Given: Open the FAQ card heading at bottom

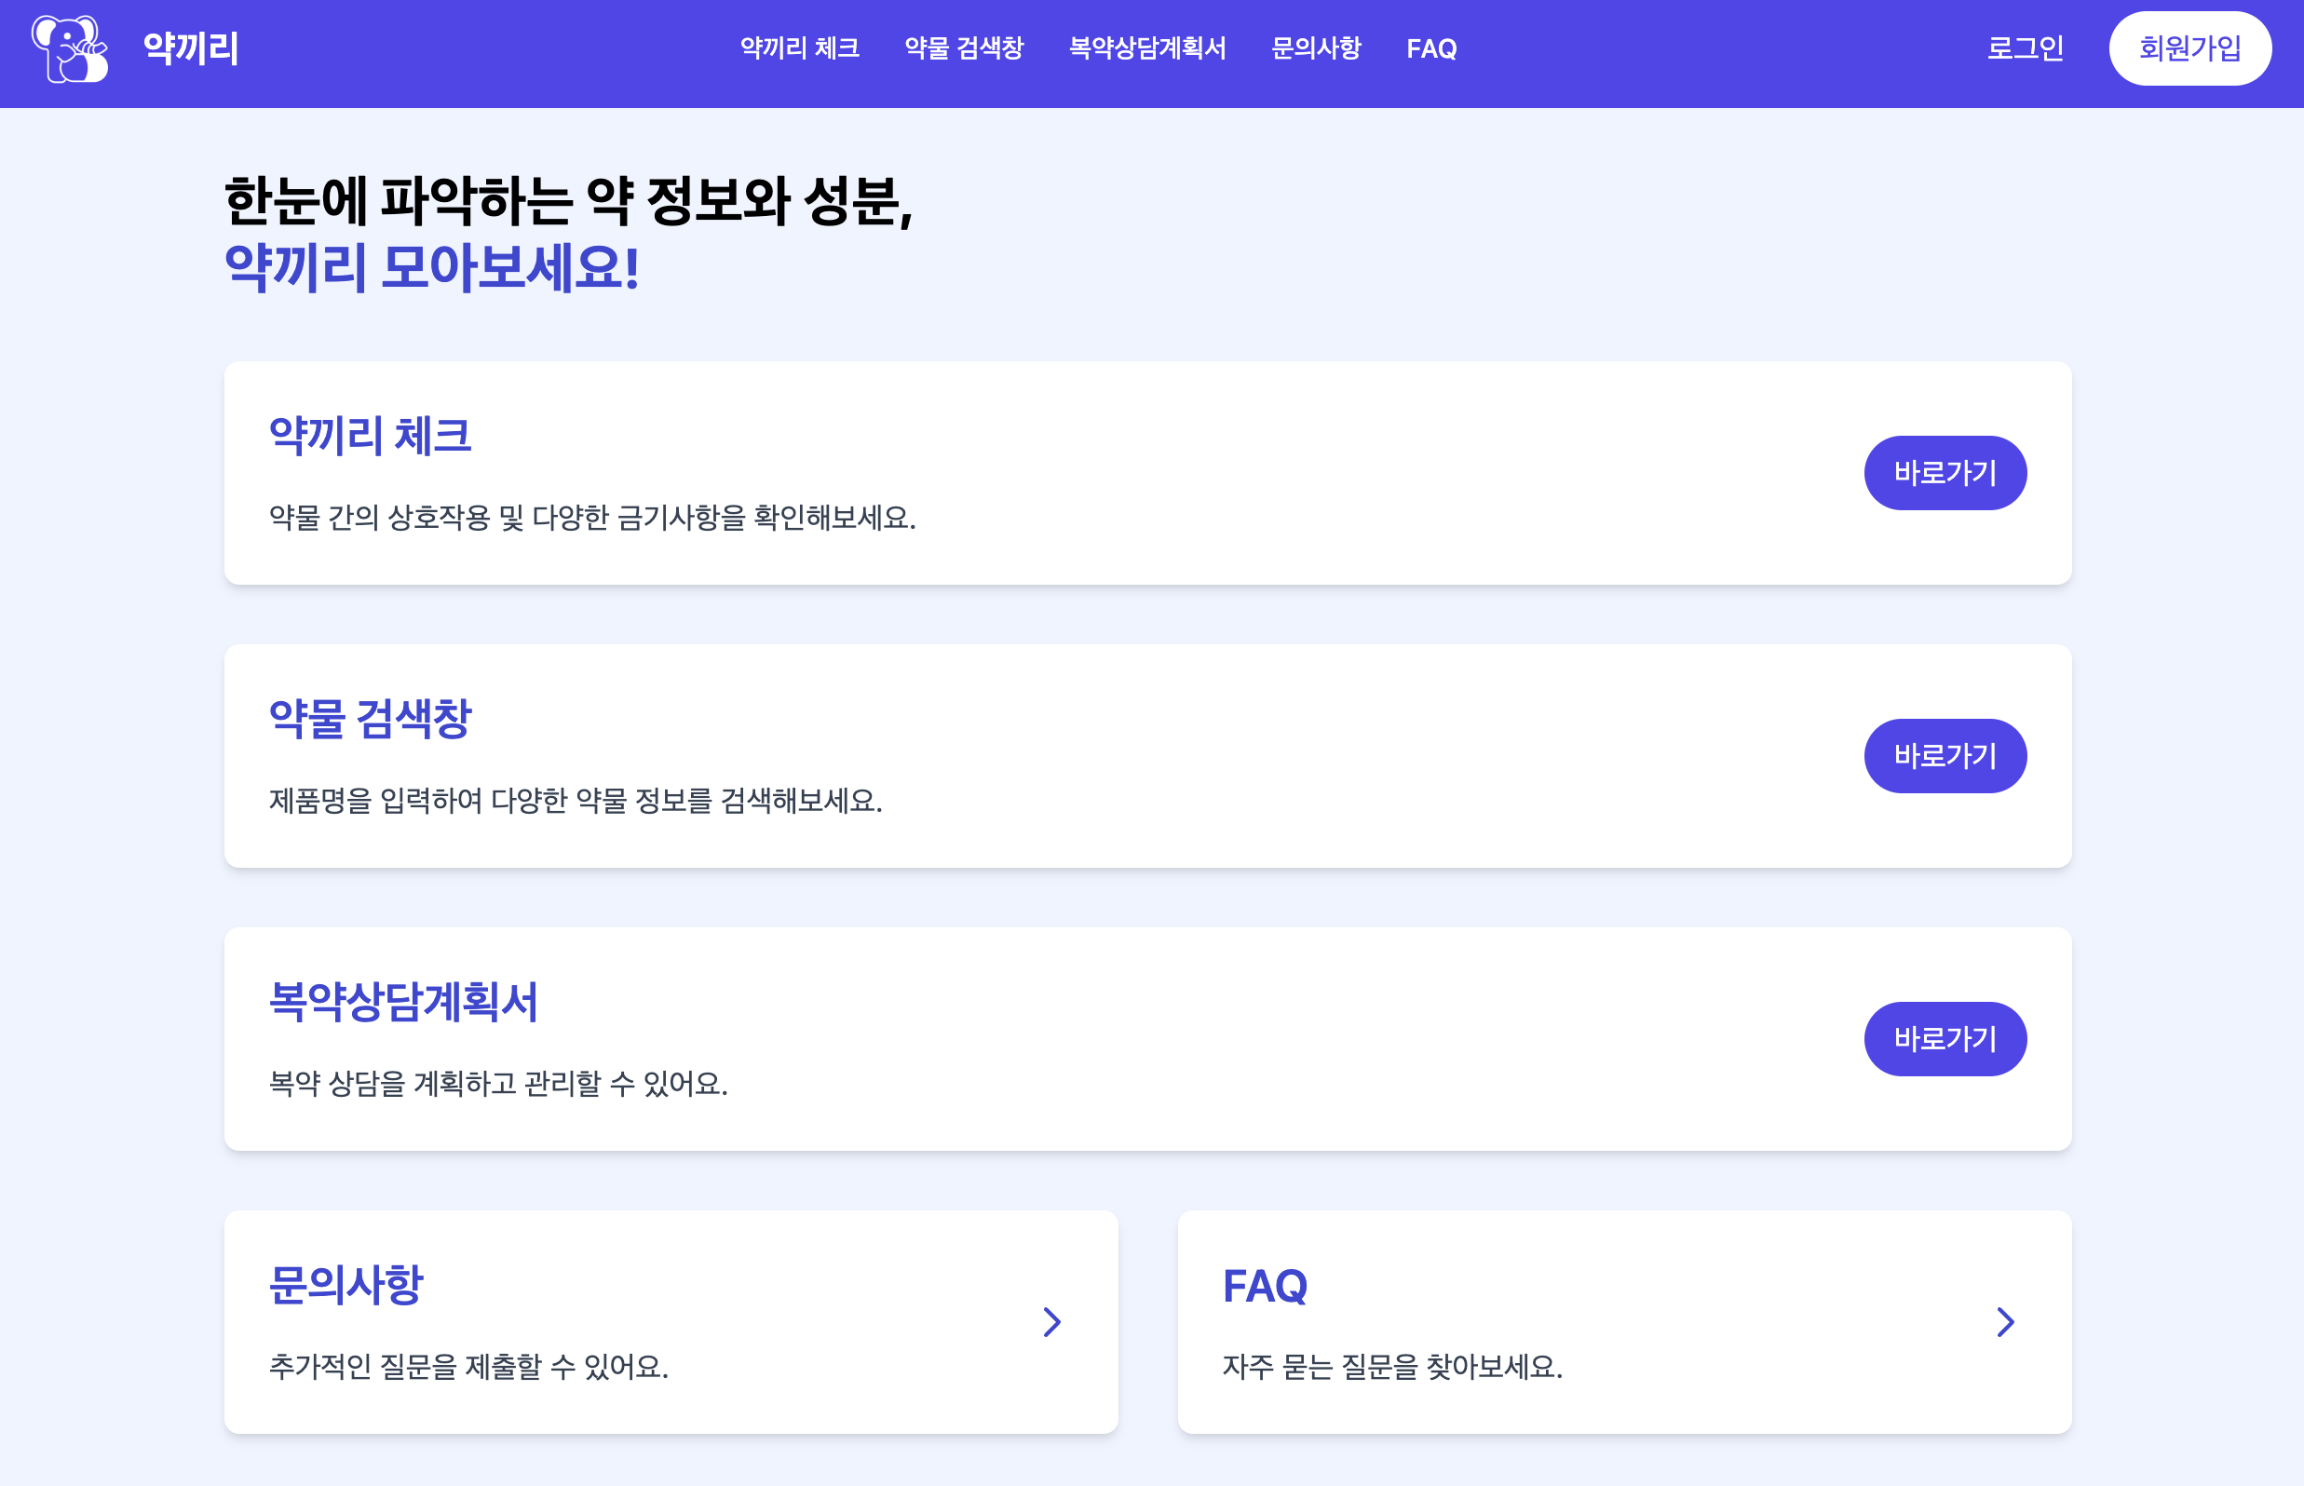Looking at the screenshot, I should click(x=1265, y=1285).
